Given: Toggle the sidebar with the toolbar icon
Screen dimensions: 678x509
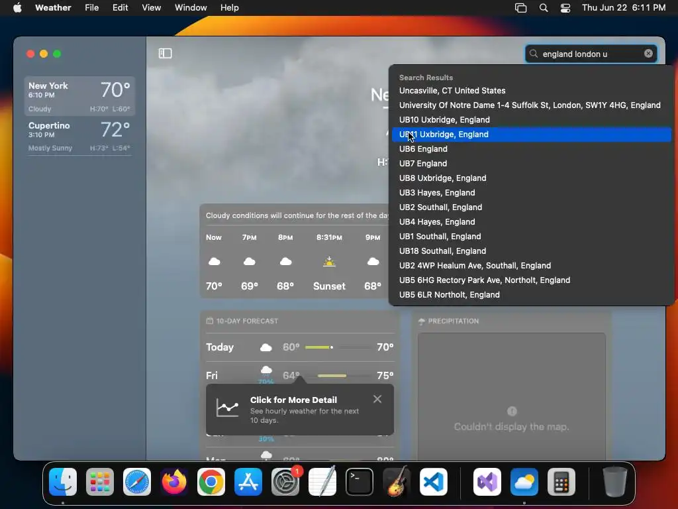Looking at the screenshot, I should point(165,53).
